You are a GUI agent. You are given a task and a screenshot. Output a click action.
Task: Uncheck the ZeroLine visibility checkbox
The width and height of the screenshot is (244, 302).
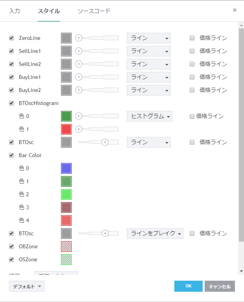pyautogui.click(x=11, y=38)
